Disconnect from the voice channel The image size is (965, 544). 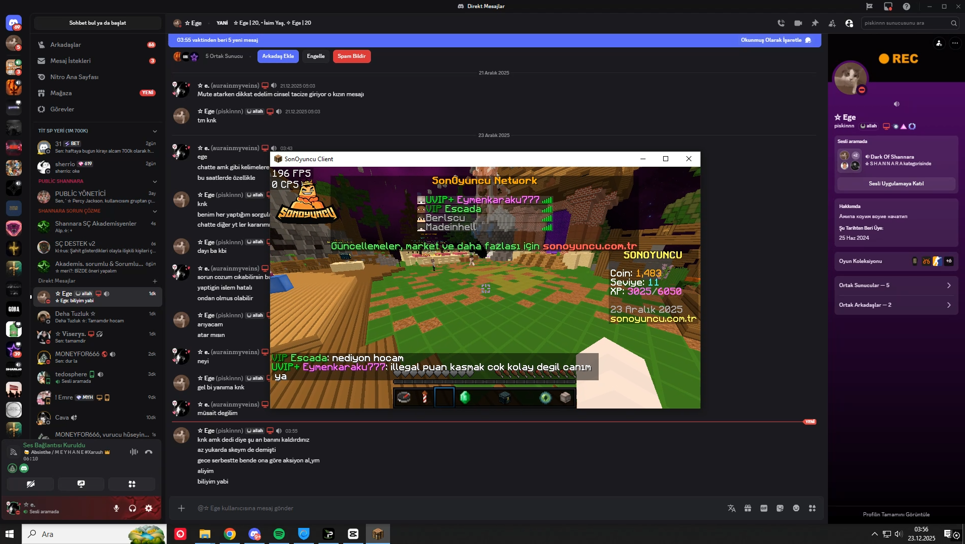tap(149, 452)
